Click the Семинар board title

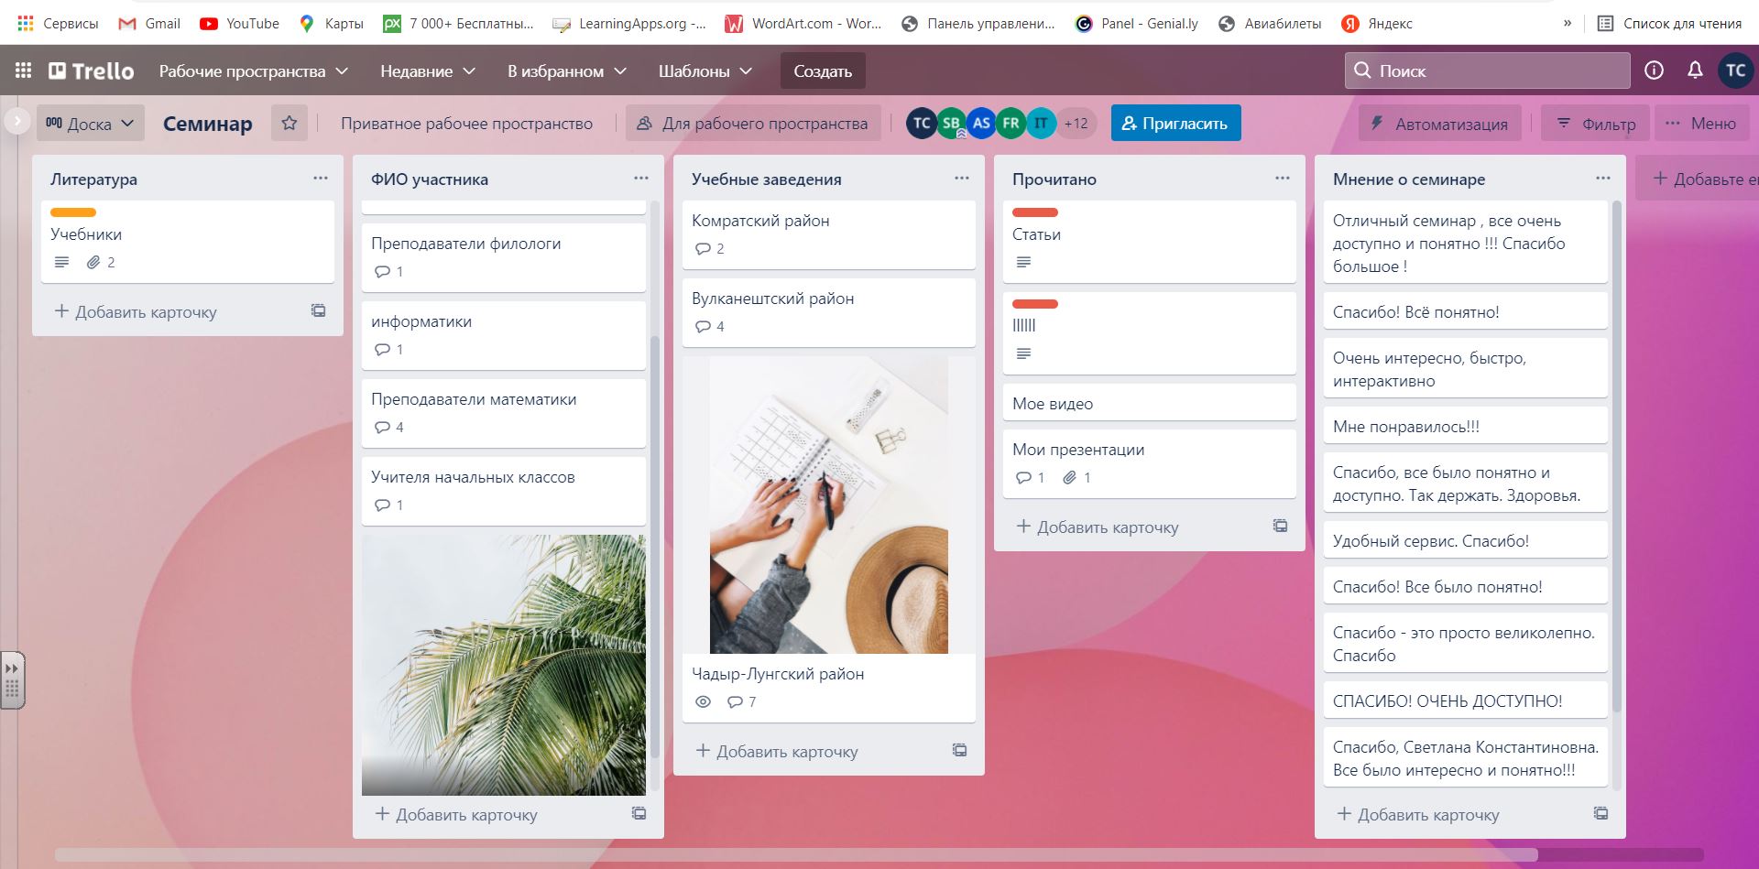point(208,124)
